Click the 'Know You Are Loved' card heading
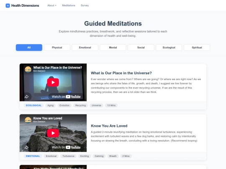The height and width of the screenshot is (169, 226). tap(109, 126)
